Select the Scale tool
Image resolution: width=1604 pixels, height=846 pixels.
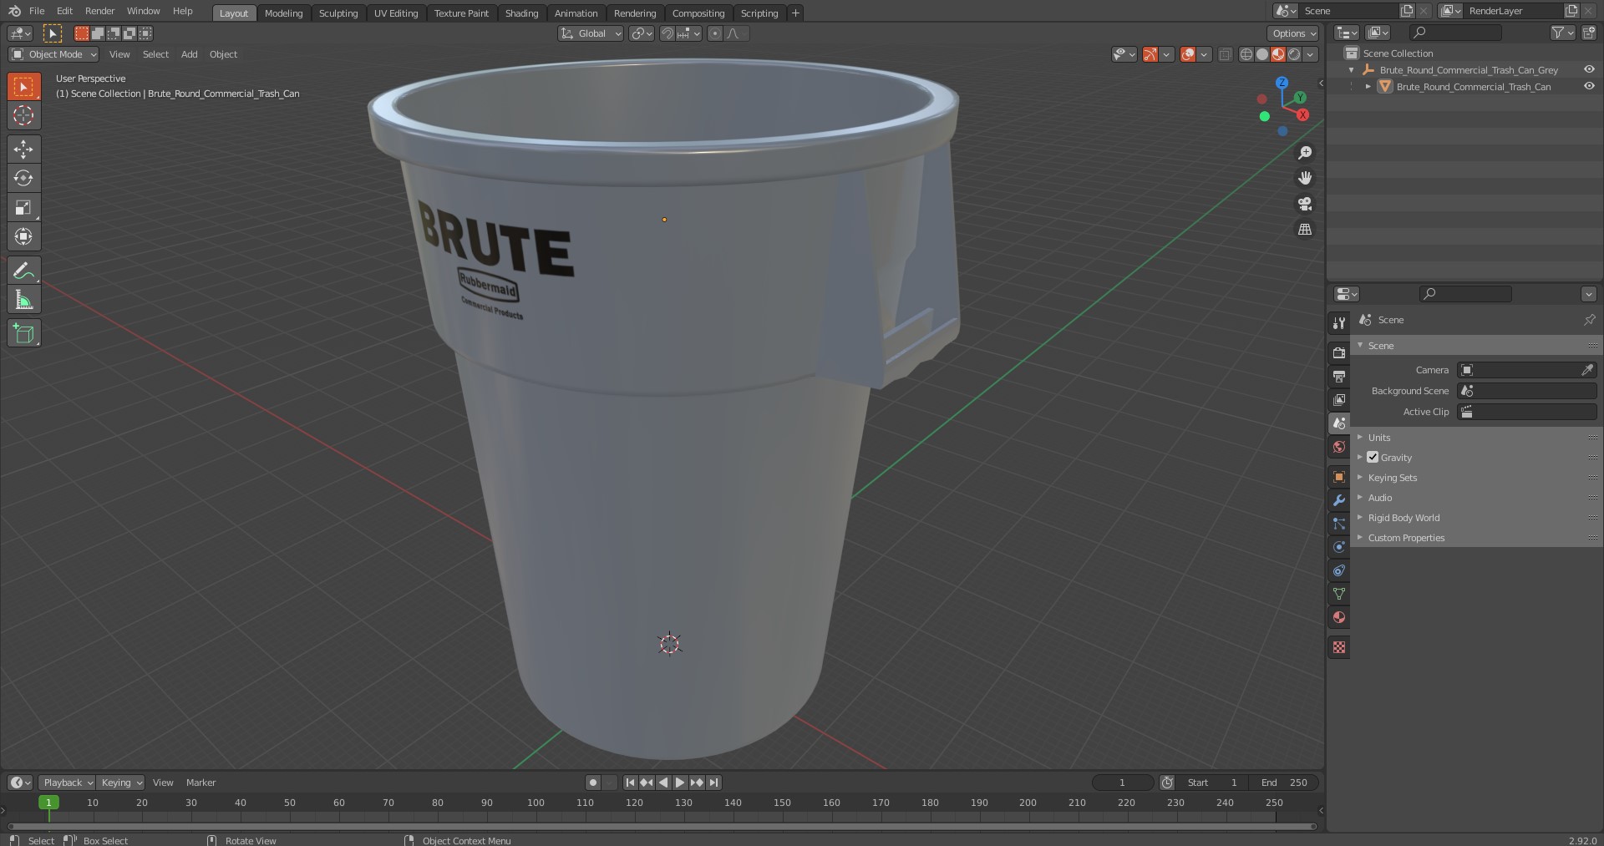click(x=23, y=208)
